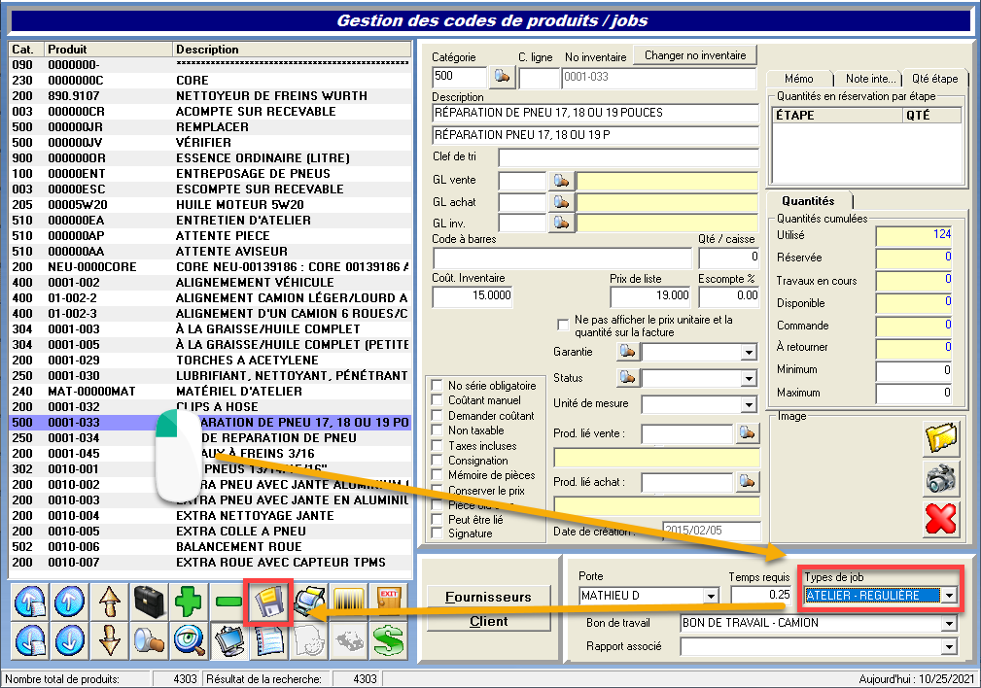
Task: Browse for an image with the folder icon
Action: pos(941,438)
